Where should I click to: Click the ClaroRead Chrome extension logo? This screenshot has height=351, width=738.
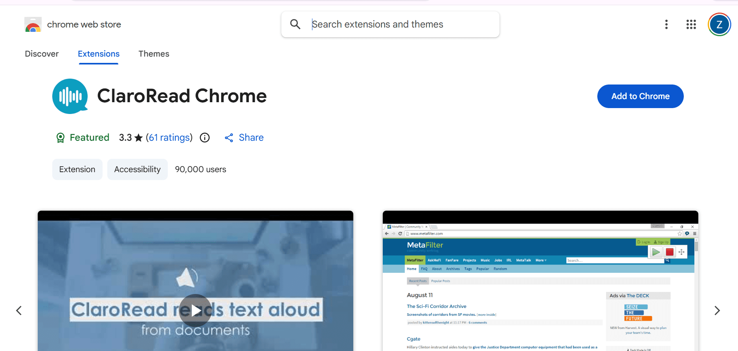click(70, 96)
